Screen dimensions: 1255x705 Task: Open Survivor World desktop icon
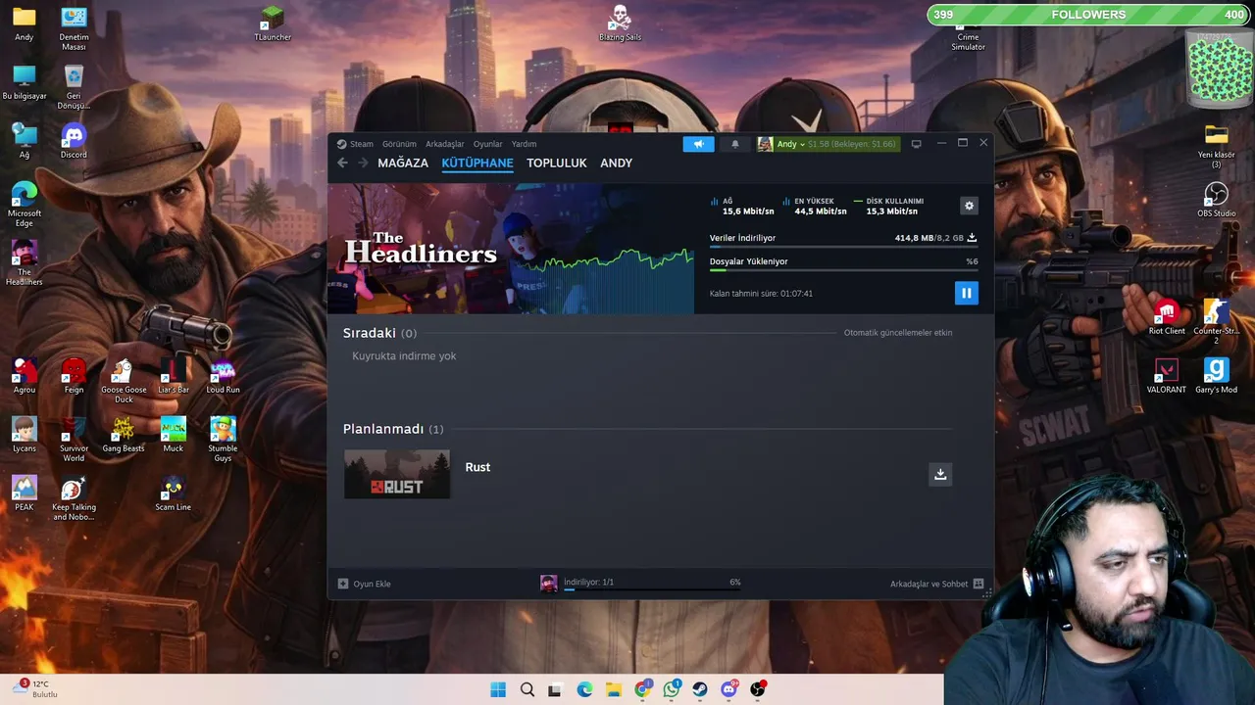click(74, 439)
